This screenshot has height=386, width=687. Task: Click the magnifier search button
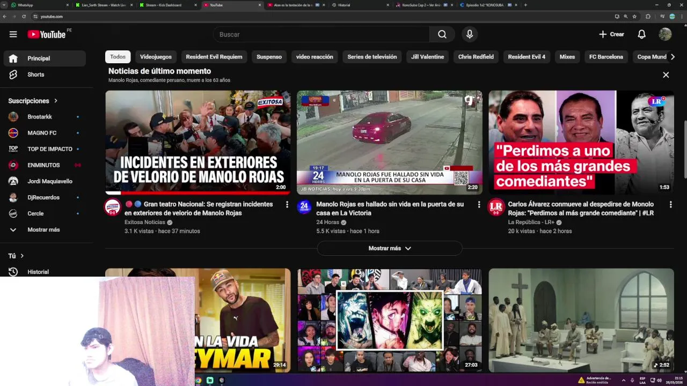442,34
